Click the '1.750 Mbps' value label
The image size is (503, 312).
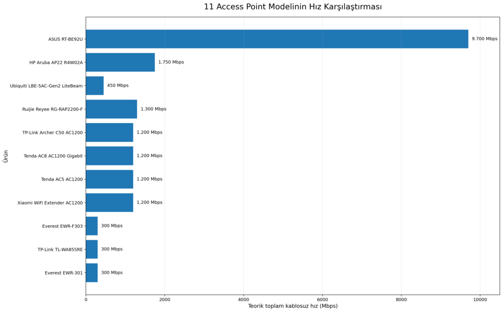pyautogui.click(x=171, y=62)
